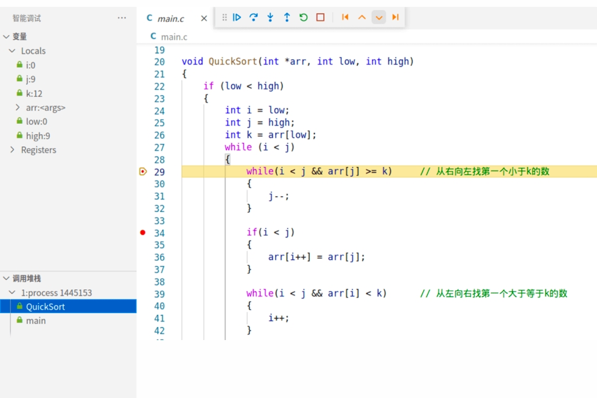Click arr[i++] = arr[j]; on line 36
597x398 pixels.
[x=317, y=257]
